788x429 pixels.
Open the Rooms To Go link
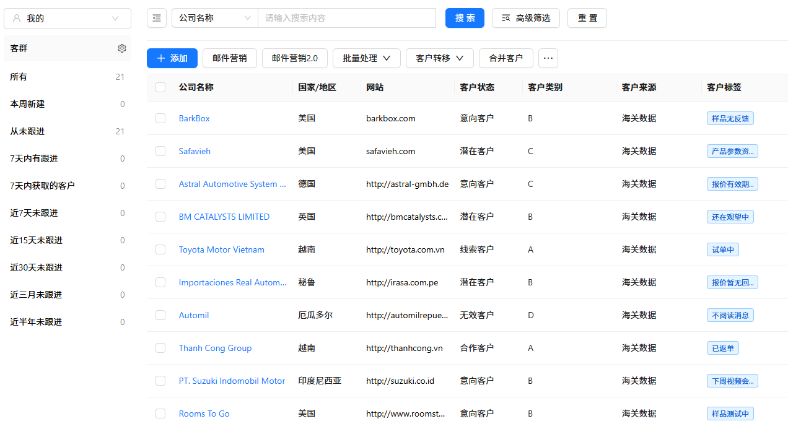pos(204,414)
